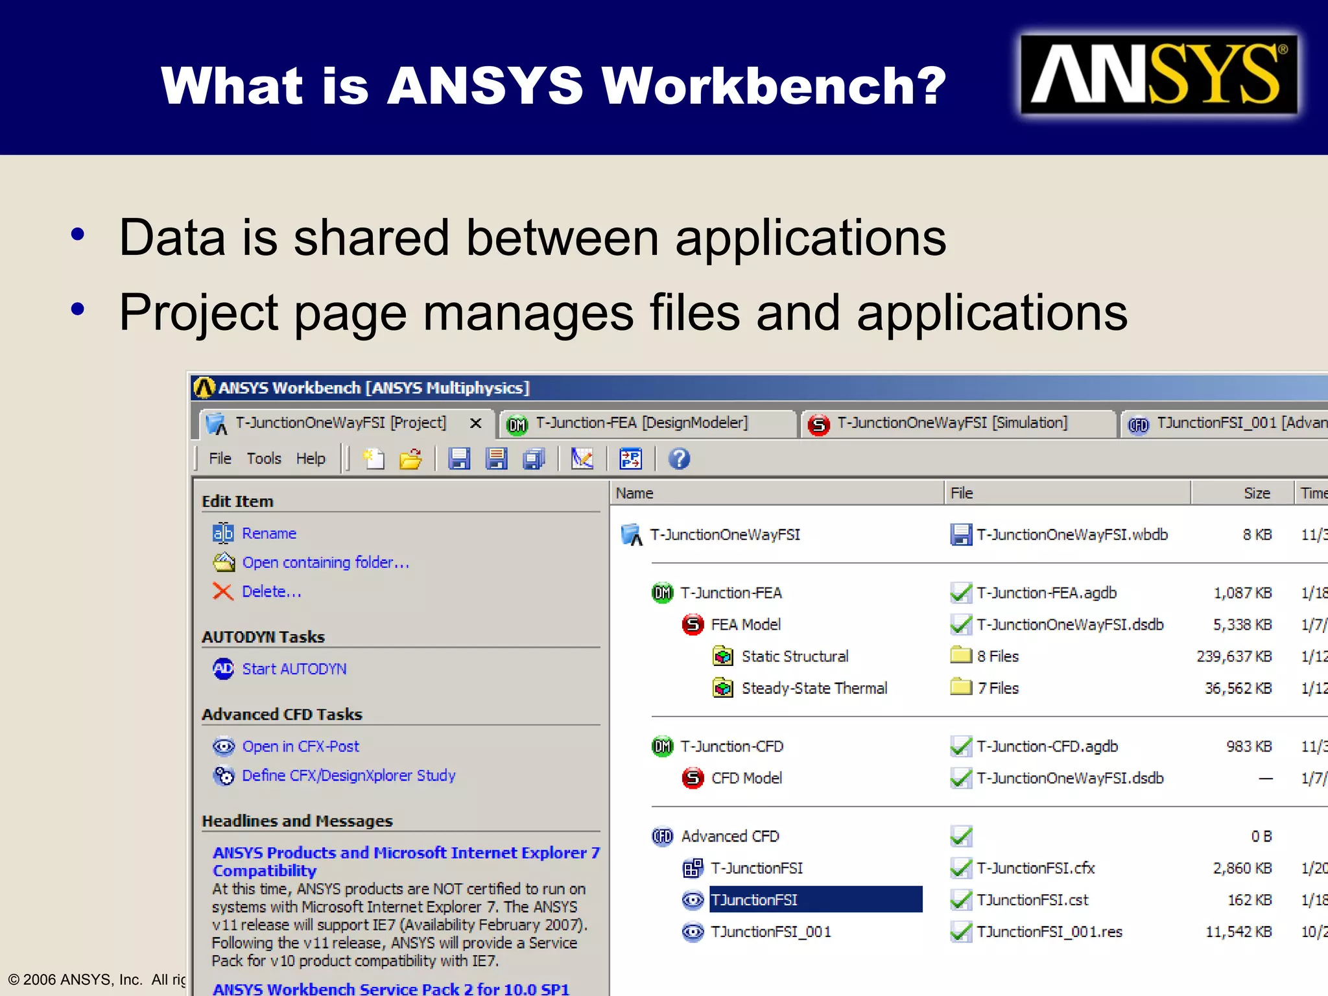Click the DM icon beside T-Junction-CFD
This screenshot has width=1328, height=996.
pos(662,746)
